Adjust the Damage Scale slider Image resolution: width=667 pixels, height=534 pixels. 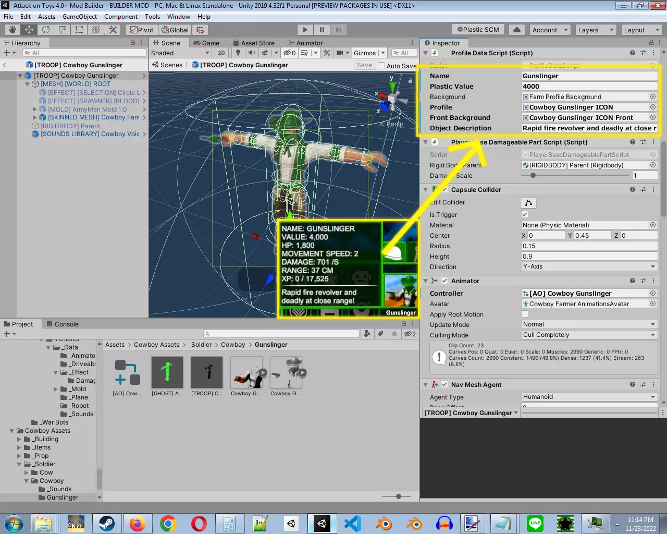click(x=533, y=175)
